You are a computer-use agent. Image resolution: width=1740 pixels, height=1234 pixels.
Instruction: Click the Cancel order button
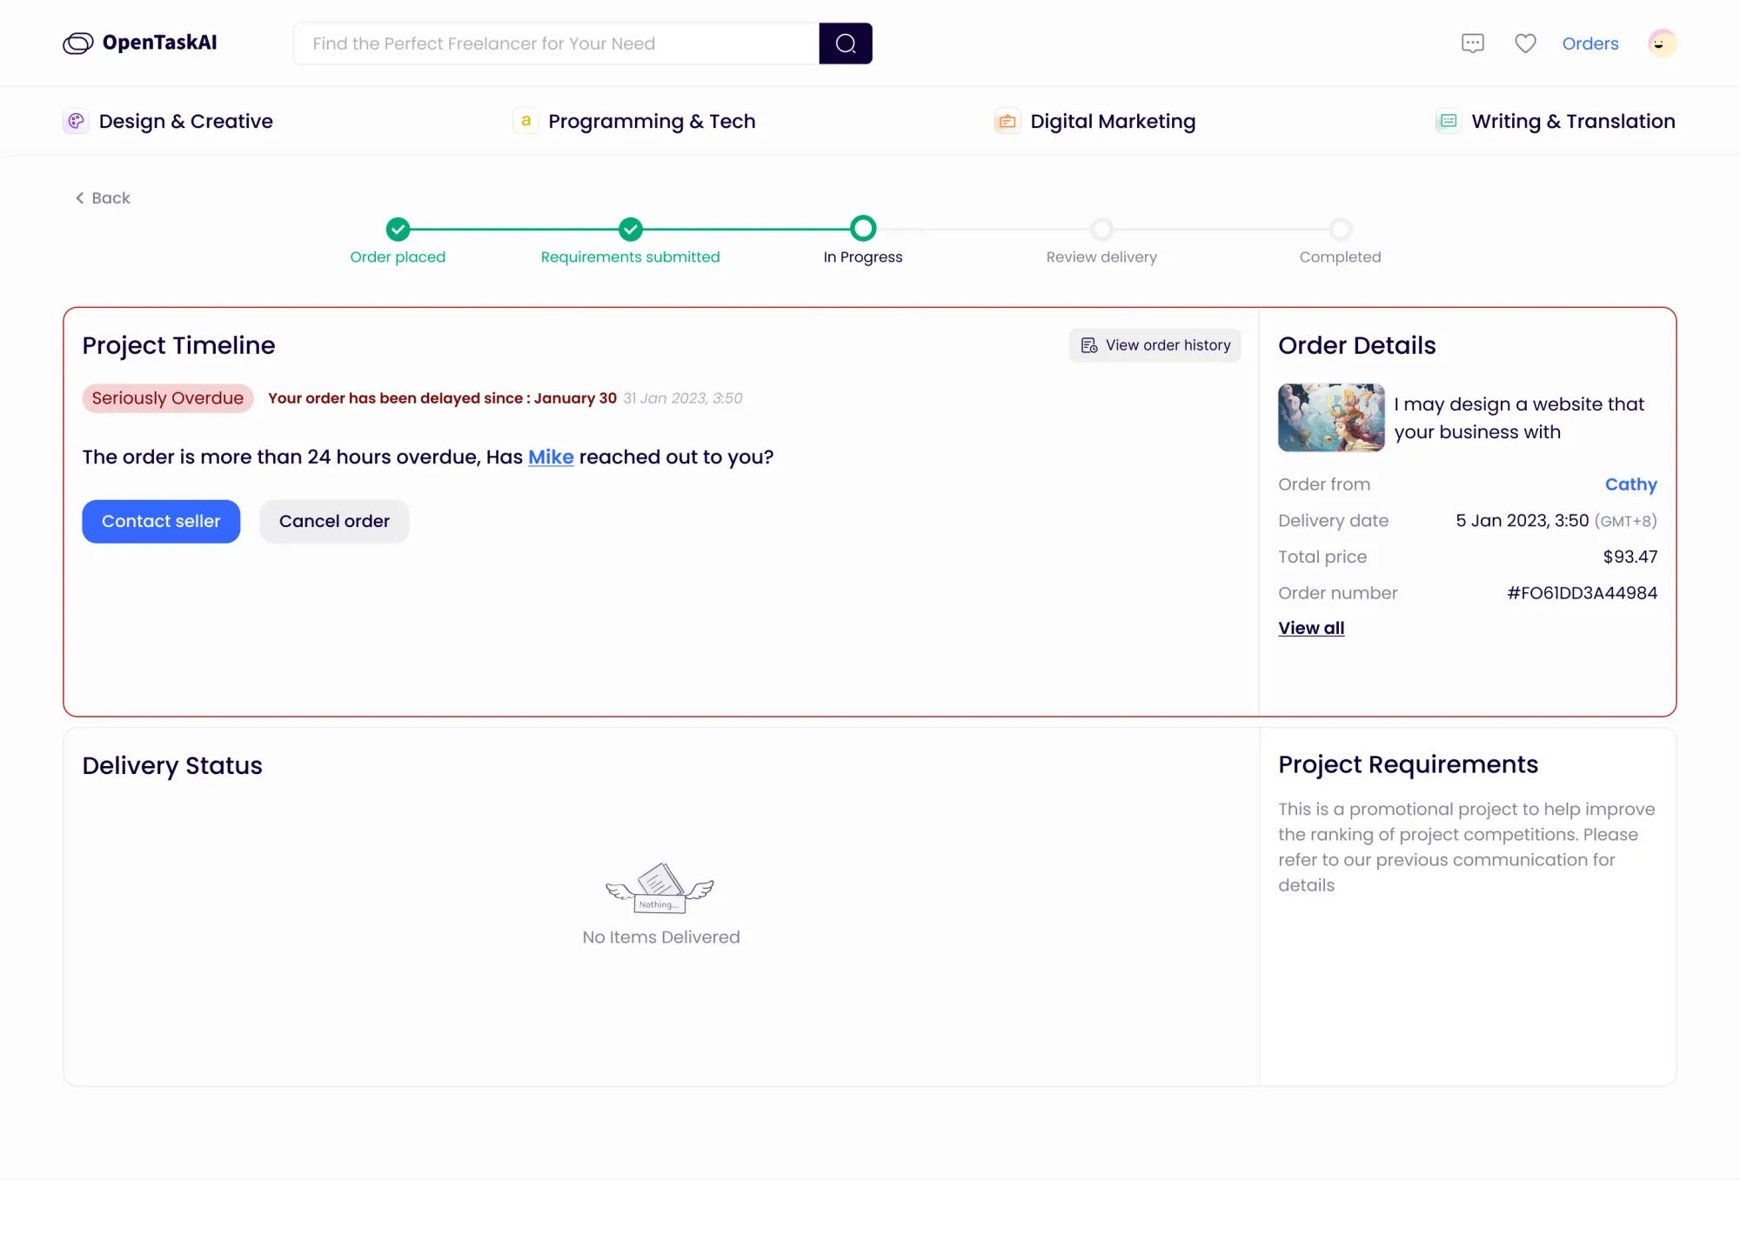pos(334,521)
